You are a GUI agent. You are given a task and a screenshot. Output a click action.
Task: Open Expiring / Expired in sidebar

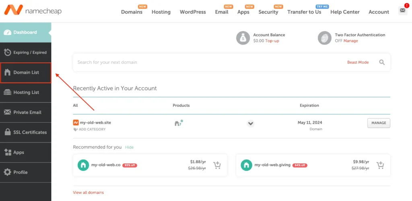(25, 53)
